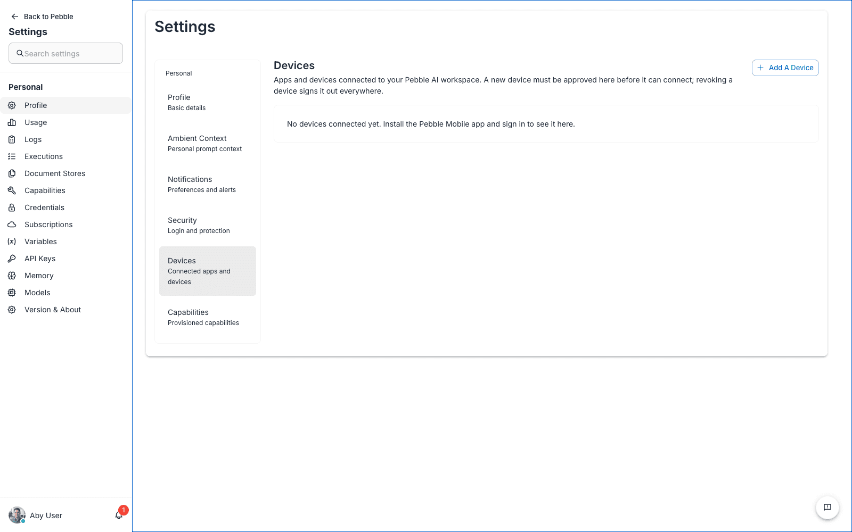Click the Subscriptions cloud icon
The image size is (852, 532).
pos(12,225)
